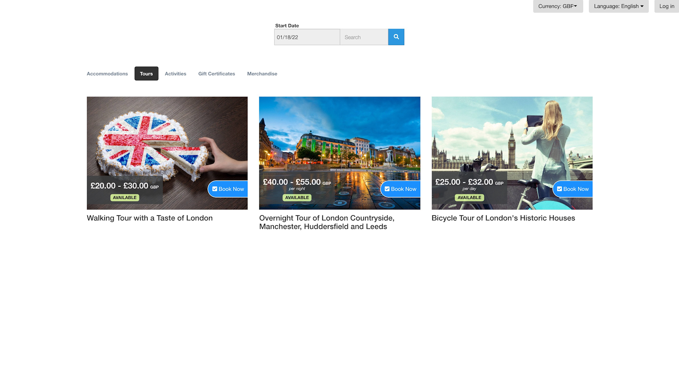This screenshot has width=679, height=377.
Task: Open the Walking Tour with a Taste of London title
Action: tap(150, 218)
